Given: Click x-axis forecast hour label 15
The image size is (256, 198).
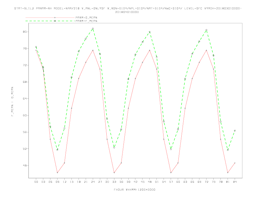Looking at the screenshot, I should pyautogui.click(x=71, y=182).
